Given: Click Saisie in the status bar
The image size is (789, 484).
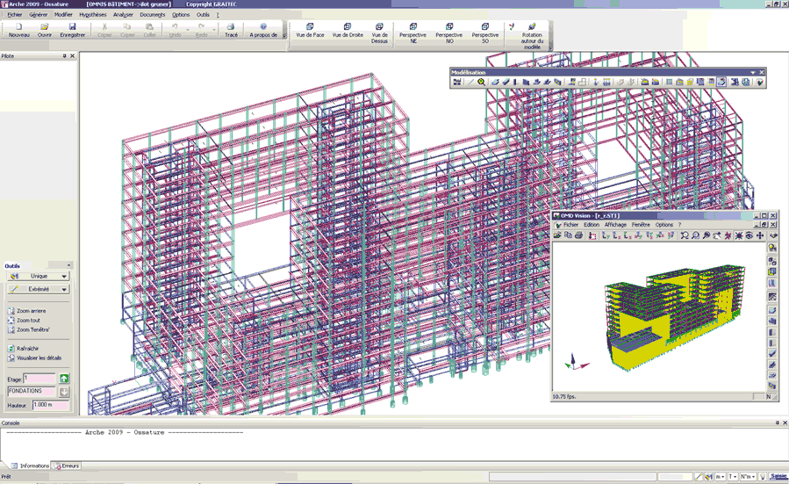Looking at the screenshot, I should tap(778, 476).
